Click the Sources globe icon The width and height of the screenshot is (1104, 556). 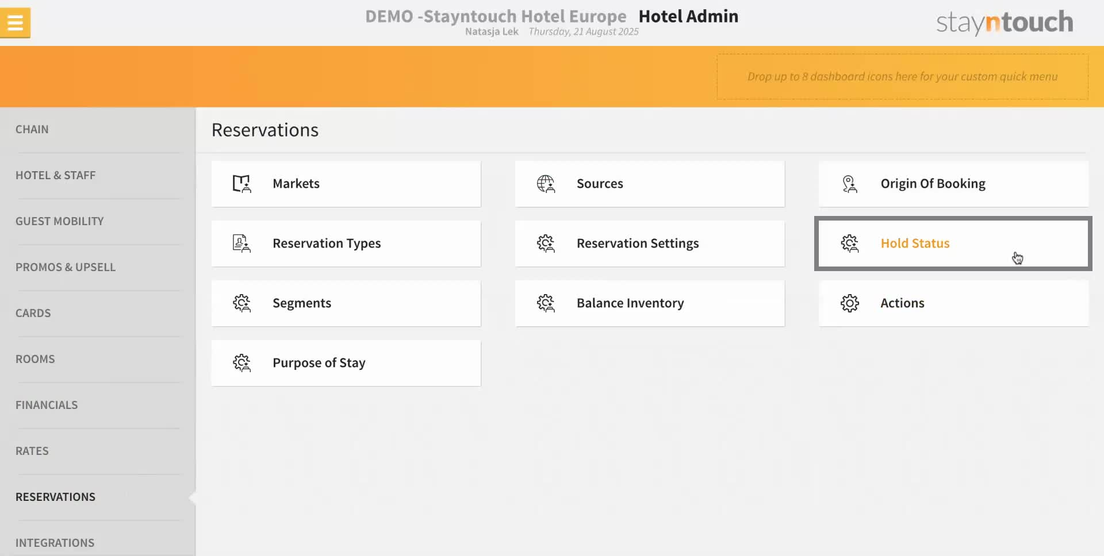[546, 184]
